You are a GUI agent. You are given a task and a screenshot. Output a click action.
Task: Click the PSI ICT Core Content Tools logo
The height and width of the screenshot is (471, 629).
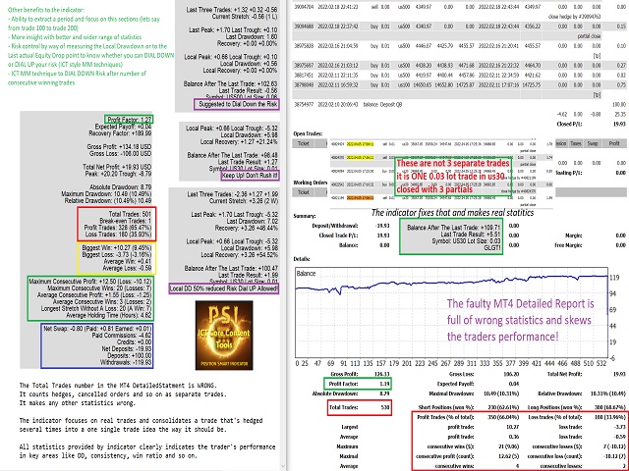(224, 336)
